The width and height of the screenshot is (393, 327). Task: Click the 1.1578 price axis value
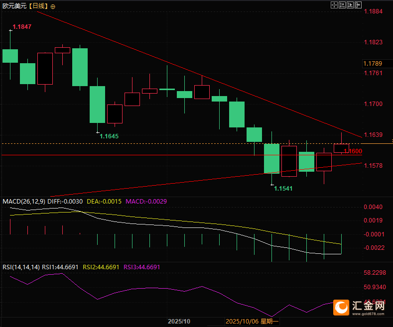click(373, 166)
